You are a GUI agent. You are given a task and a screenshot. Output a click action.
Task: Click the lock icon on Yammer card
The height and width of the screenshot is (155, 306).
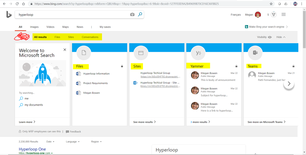click(236, 66)
